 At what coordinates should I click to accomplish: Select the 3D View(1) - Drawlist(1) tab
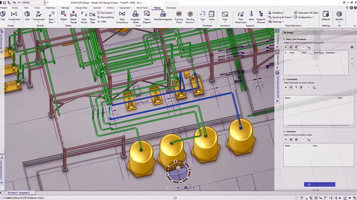click(x=19, y=192)
